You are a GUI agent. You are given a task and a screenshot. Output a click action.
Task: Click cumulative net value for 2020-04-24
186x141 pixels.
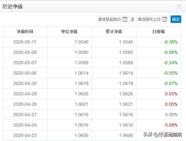click(x=126, y=125)
